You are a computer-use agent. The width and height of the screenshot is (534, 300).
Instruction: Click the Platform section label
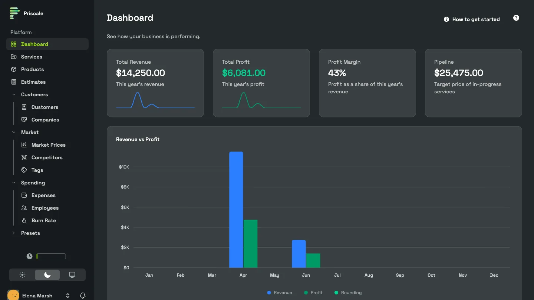point(21,32)
